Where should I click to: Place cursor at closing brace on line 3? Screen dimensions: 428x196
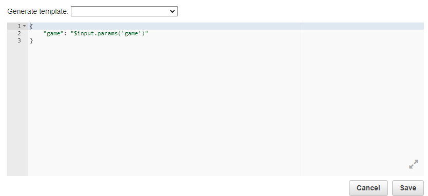(x=31, y=41)
